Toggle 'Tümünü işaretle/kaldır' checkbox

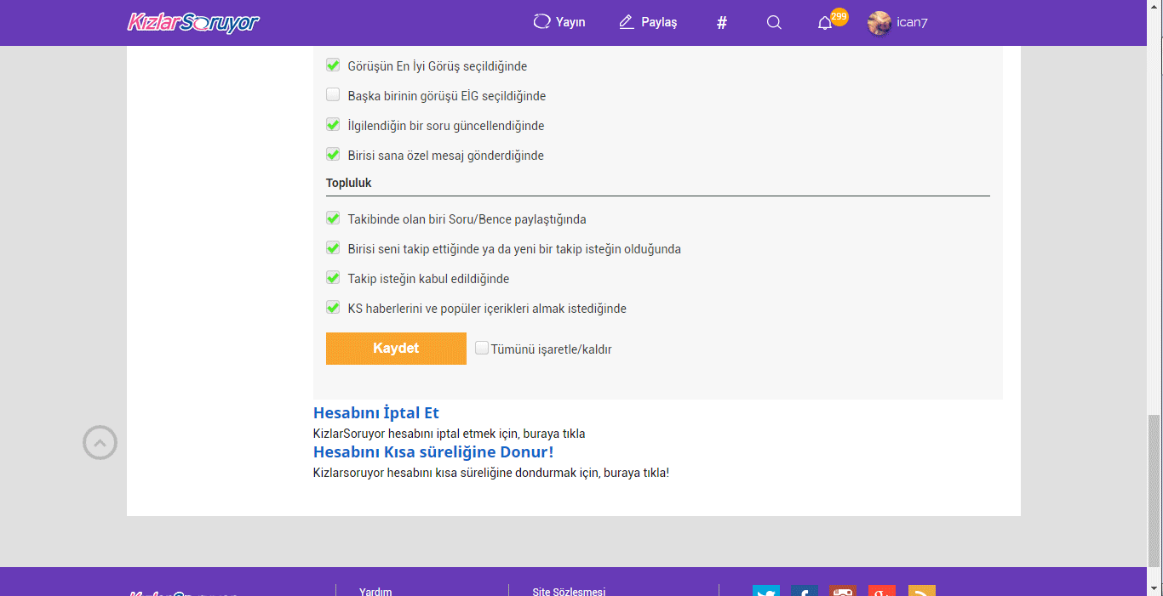(482, 348)
